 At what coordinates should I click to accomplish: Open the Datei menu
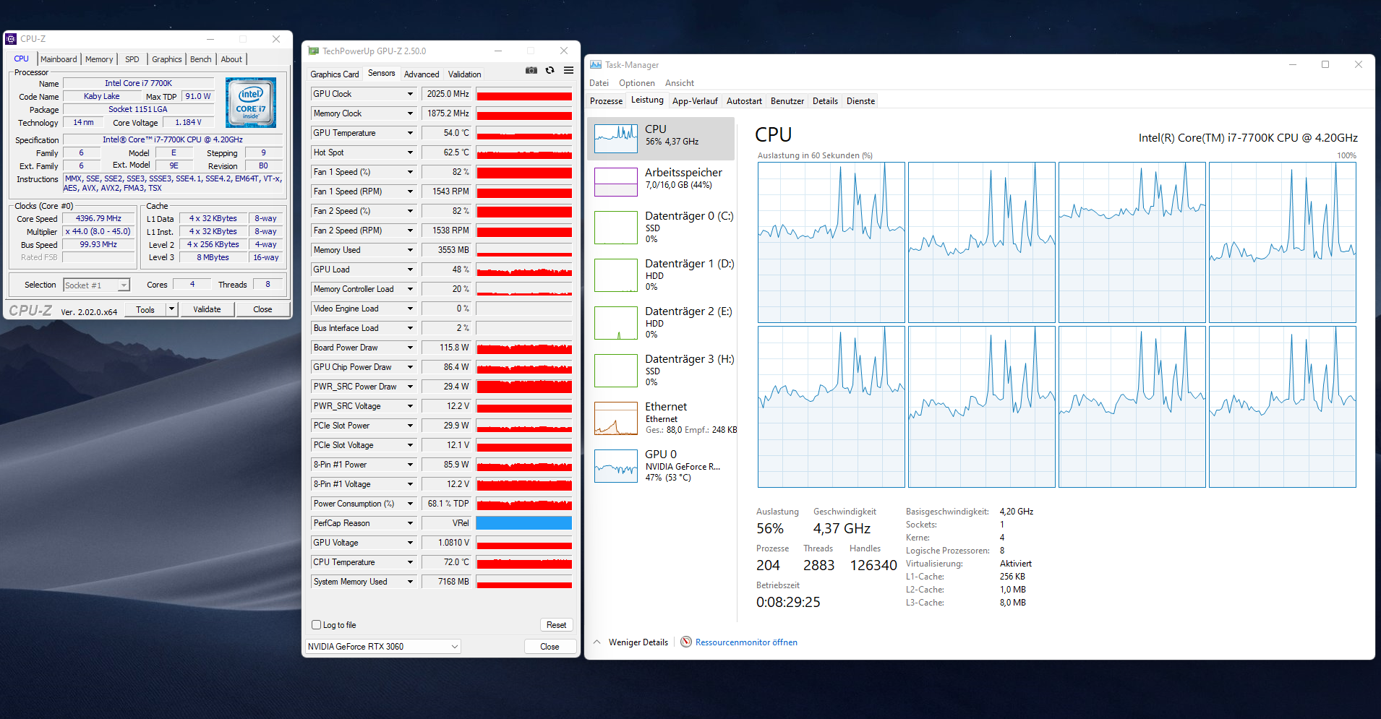[x=599, y=83]
